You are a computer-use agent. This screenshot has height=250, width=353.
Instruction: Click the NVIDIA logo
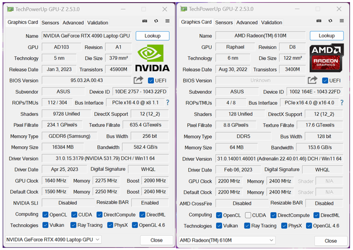pyautogui.click(x=152, y=58)
